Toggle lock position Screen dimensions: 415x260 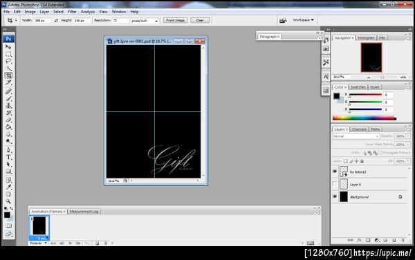[356, 161]
